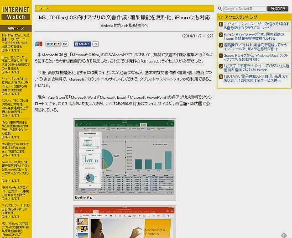Click the 検索実行 search button

coord(278,9)
